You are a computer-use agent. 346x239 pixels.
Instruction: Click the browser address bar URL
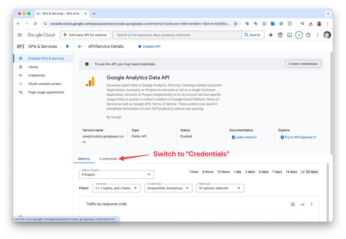[140, 24]
